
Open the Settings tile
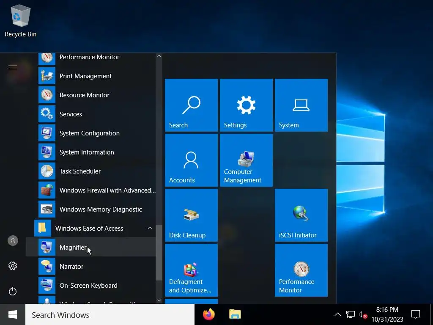[x=246, y=105]
